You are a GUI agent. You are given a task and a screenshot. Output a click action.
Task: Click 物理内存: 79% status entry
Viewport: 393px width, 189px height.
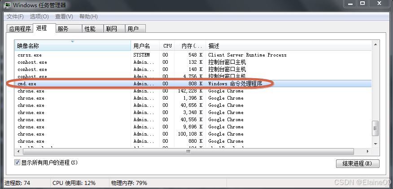tap(129, 183)
